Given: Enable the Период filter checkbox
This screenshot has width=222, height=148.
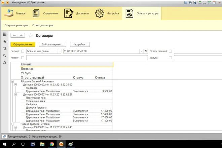Looking at the screenshot, I should tap(23, 51).
